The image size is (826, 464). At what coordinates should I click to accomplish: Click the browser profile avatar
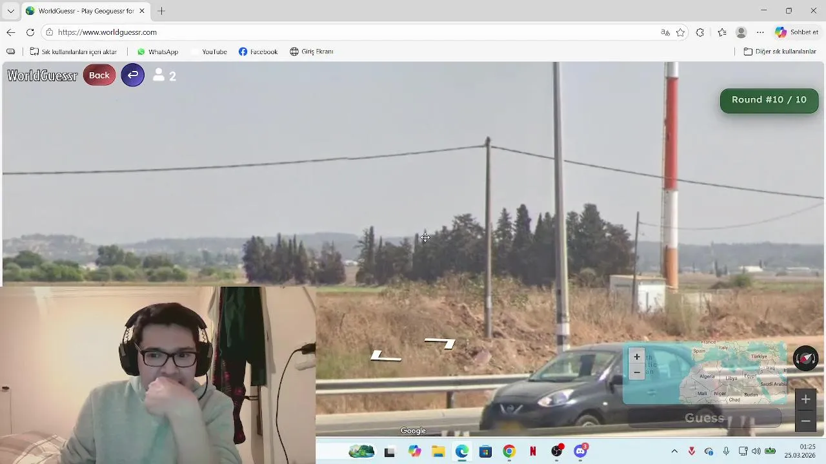point(741,32)
